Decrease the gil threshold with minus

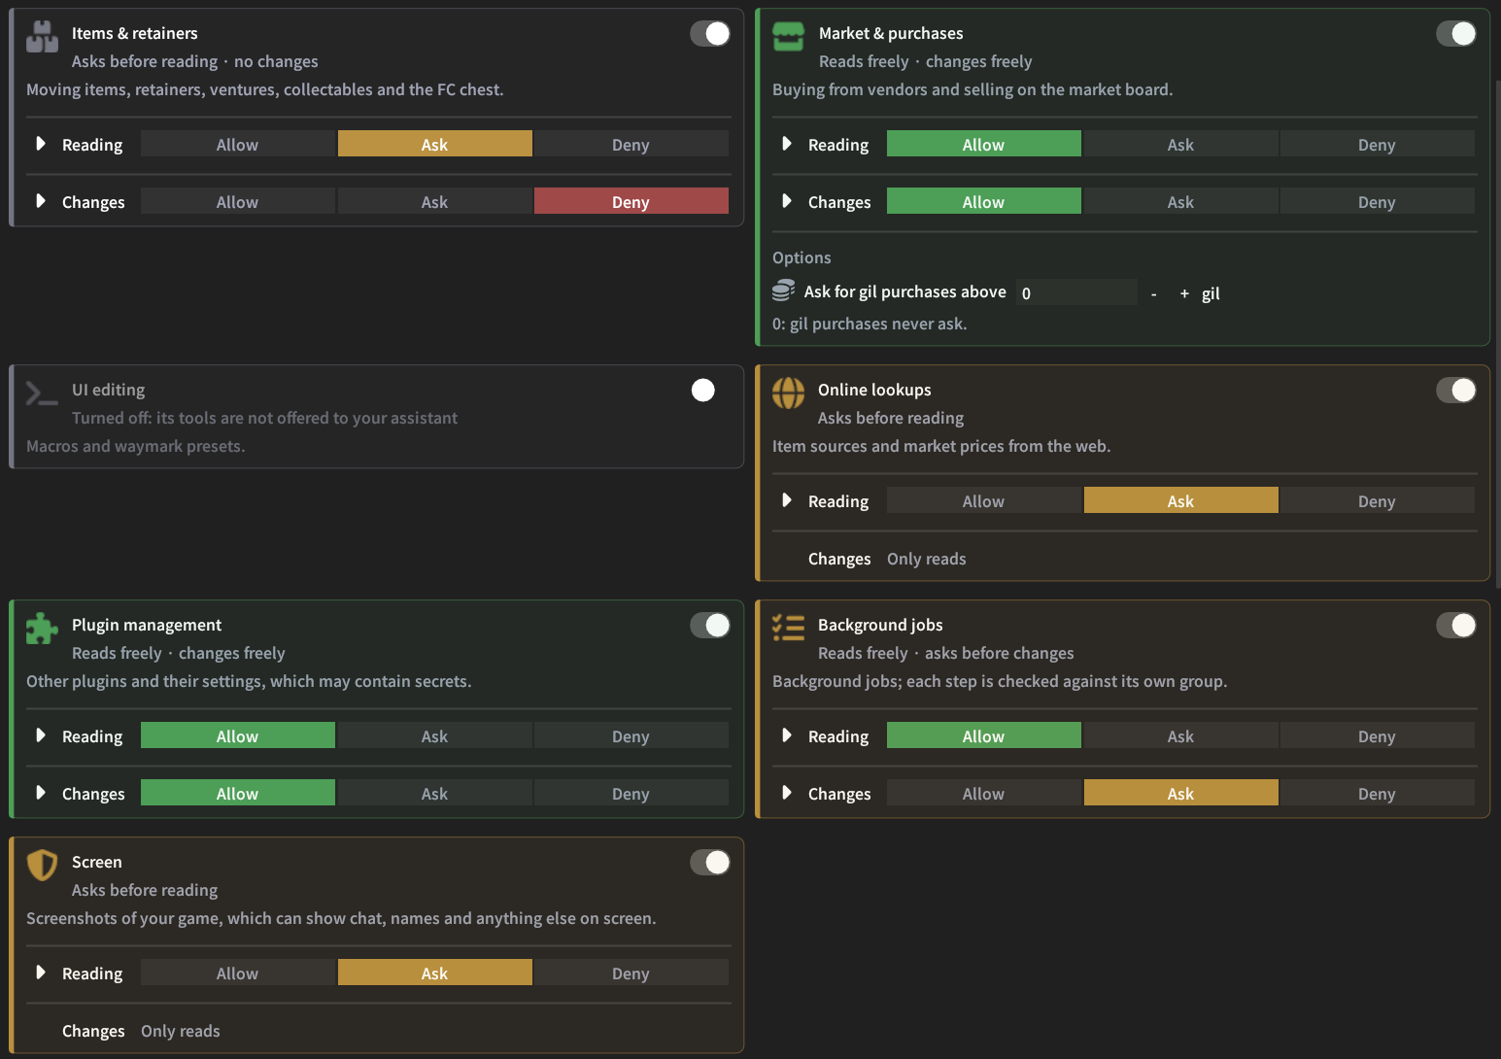pos(1153,292)
